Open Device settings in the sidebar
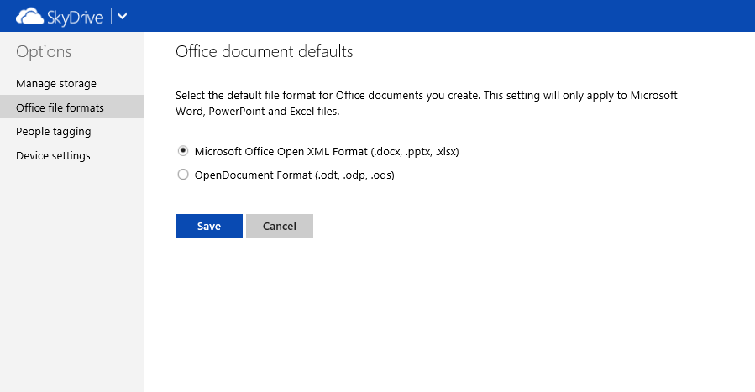Image resolution: width=755 pixels, height=392 pixels. (53, 155)
